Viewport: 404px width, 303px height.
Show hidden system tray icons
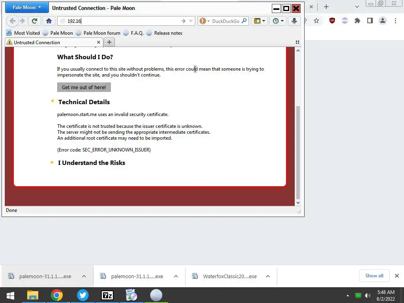(x=348, y=296)
